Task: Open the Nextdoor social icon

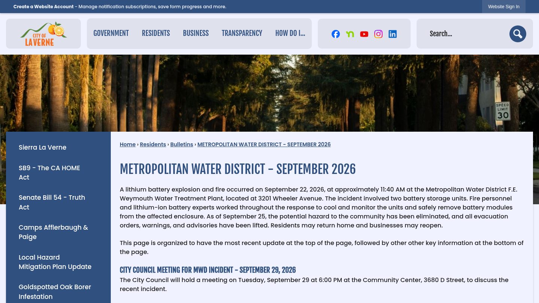Action: point(350,34)
